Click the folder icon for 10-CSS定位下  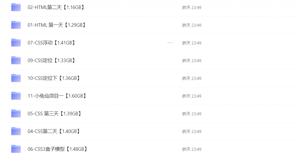(16, 78)
